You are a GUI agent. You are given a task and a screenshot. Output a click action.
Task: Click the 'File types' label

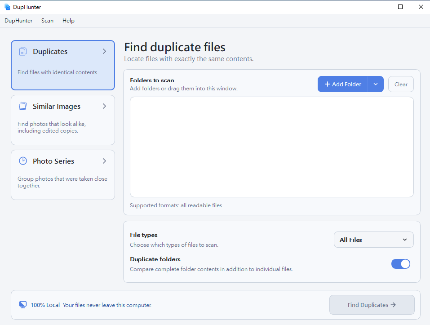point(144,235)
